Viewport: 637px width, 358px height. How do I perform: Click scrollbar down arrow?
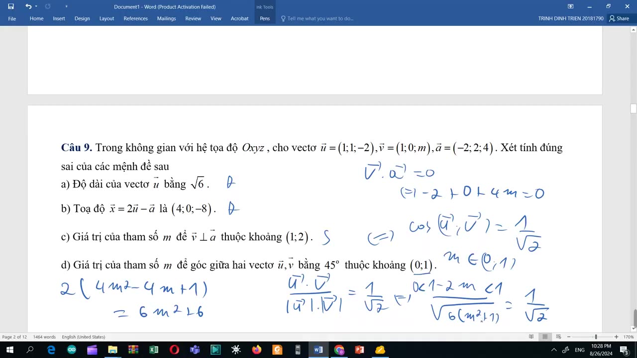tap(634, 328)
